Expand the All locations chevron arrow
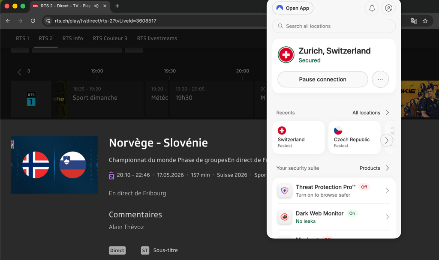439x260 pixels. point(388,113)
